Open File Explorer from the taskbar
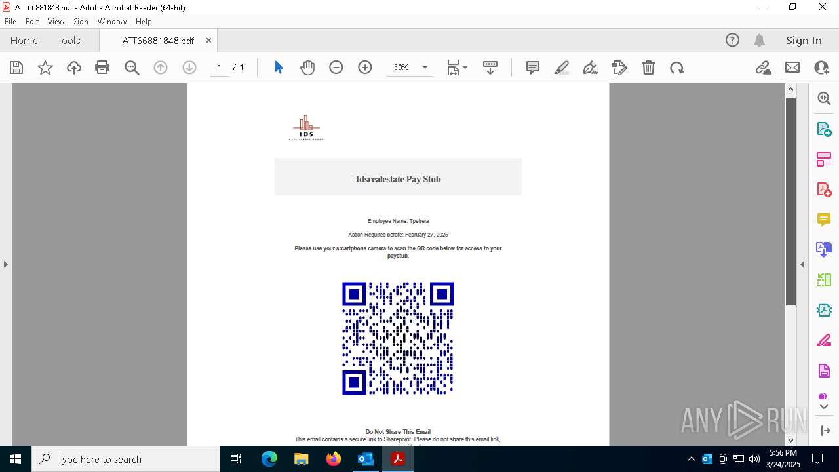The width and height of the screenshot is (839, 472). point(302,459)
